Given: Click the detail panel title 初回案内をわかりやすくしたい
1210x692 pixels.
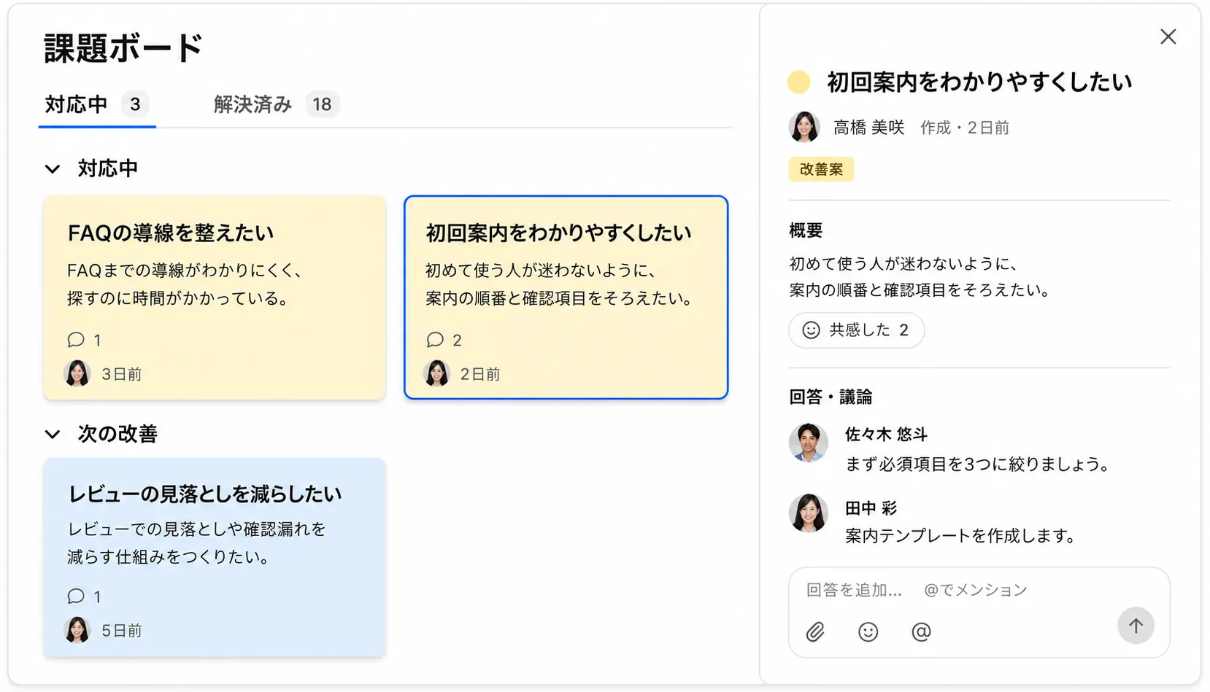Looking at the screenshot, I should click(x=979, y=82).
